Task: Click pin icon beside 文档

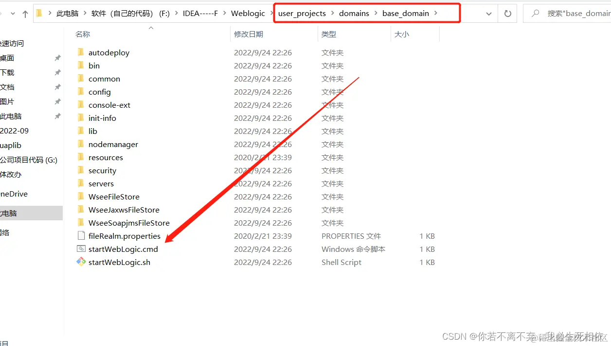Action: [x=57, y=87]
